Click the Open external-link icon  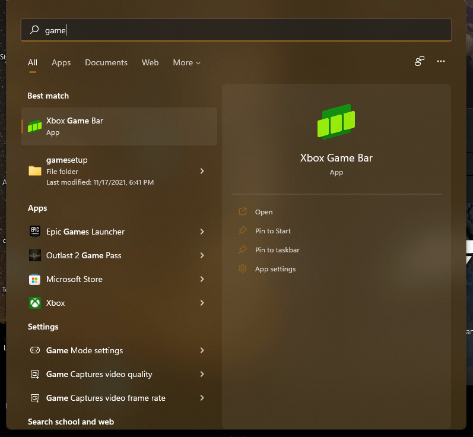243,211
